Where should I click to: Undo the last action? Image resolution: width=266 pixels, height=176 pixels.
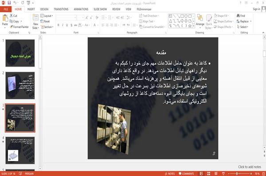click(15, 3)
